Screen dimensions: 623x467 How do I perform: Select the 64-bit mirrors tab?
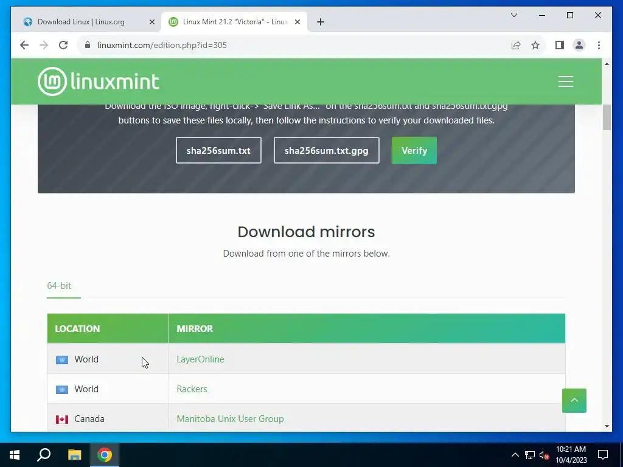[x=59, y=286]
